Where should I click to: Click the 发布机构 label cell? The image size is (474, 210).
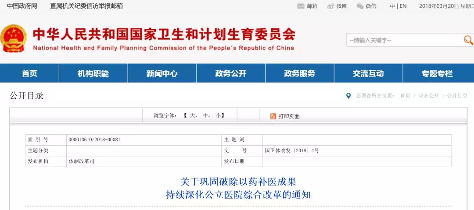(x=46, y=161)
